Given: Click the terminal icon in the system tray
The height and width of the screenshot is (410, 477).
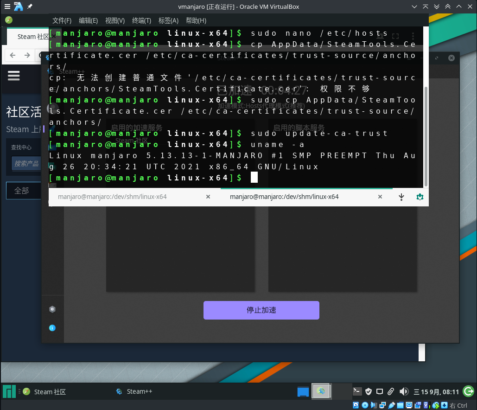Looking at the screenshot, I should tap(357, 391).
